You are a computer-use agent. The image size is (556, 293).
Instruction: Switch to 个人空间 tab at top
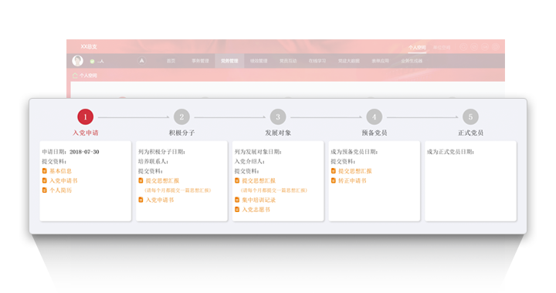(x=417, y=47)
